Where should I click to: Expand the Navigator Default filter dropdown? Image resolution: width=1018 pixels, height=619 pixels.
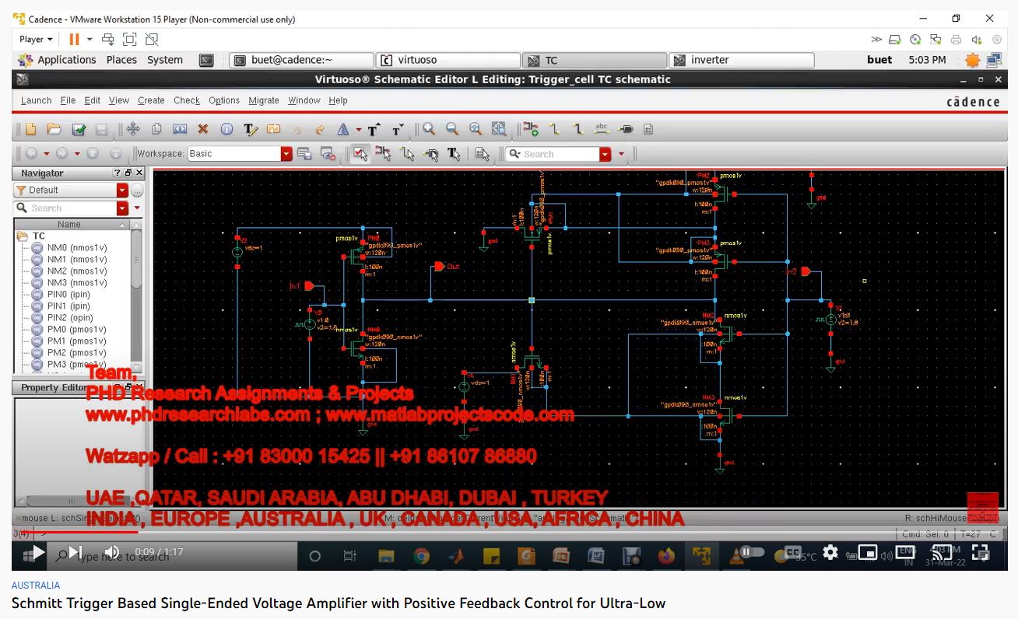[122, 191]
